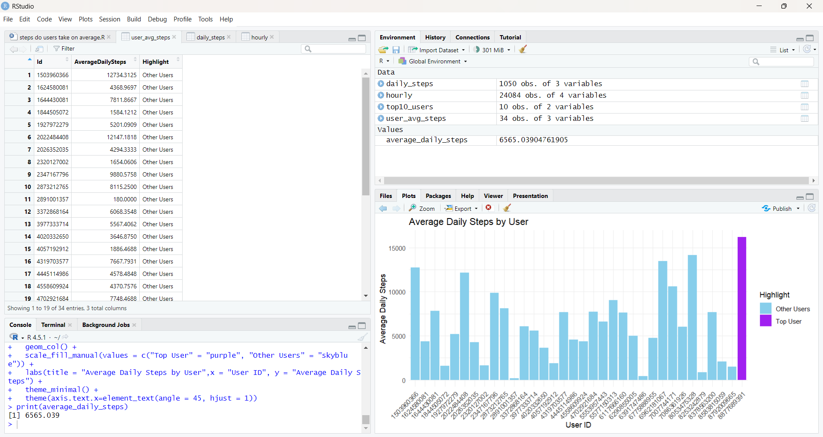Click the back arrow in data viewer toolbar

click(13, 49)
